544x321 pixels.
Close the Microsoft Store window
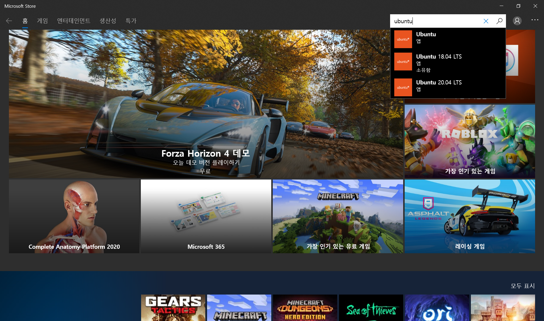coord(535,6)
